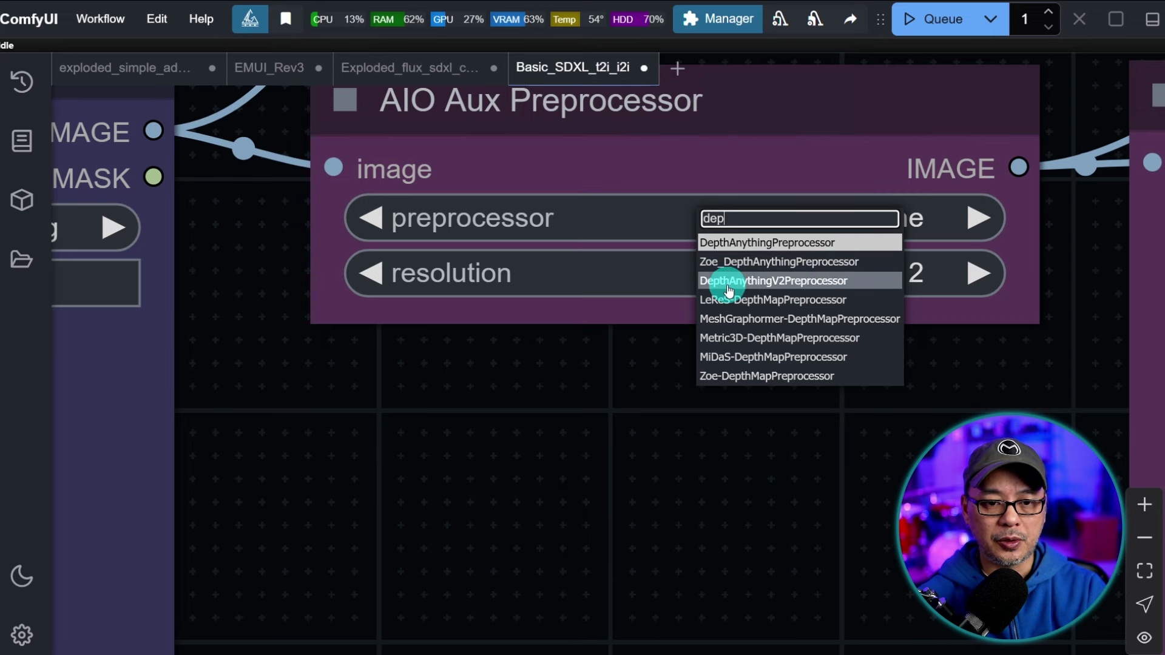Click the Manager button
The image size is (1165, 655).
point(718,19)
